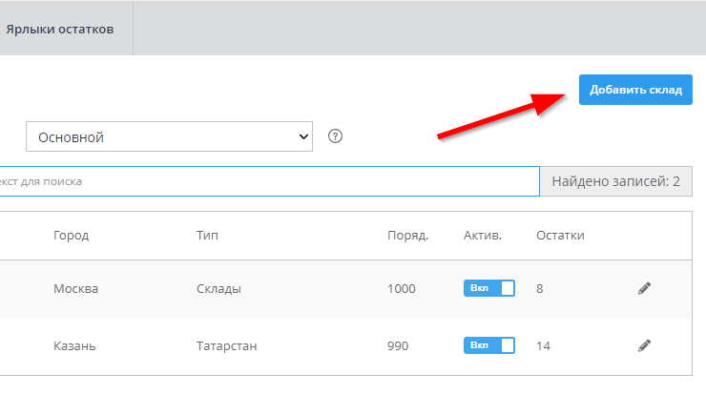Click the Найдено записей counter label
This screenshot has width=706, height=395.
[x=615, y=181]
